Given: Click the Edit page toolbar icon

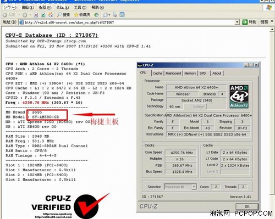Looking at the screenshot, I should (x=122, y=15).
